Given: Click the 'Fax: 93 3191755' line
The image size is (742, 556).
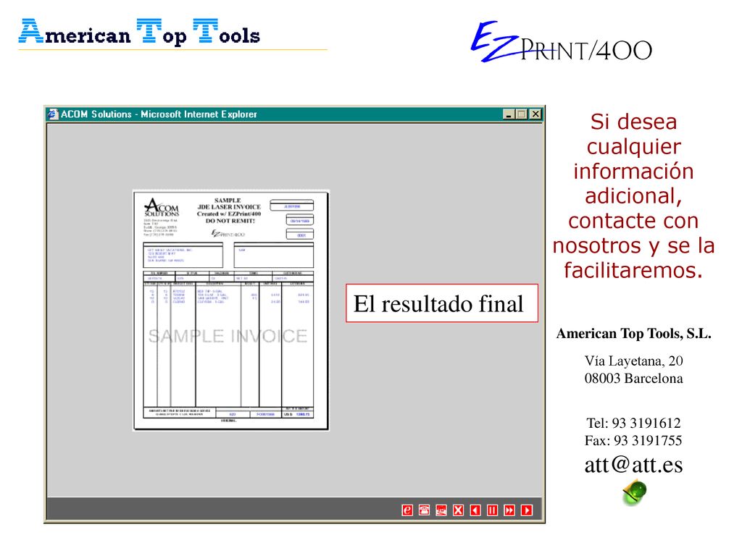Looking at the screenshot, I should pyautogui.click(x=633, y=440).
